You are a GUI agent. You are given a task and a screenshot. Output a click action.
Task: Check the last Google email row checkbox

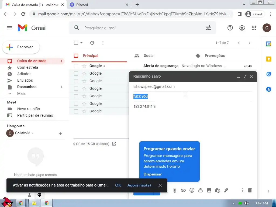pyautogui.click(x=76, y=111)
